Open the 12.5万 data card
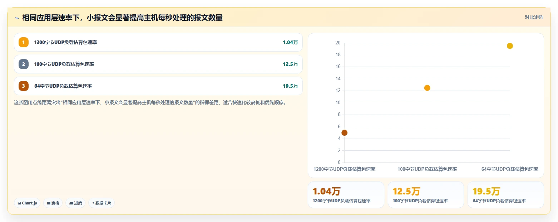The width and height of the screenshot is (558, 222). click(426, 195)
